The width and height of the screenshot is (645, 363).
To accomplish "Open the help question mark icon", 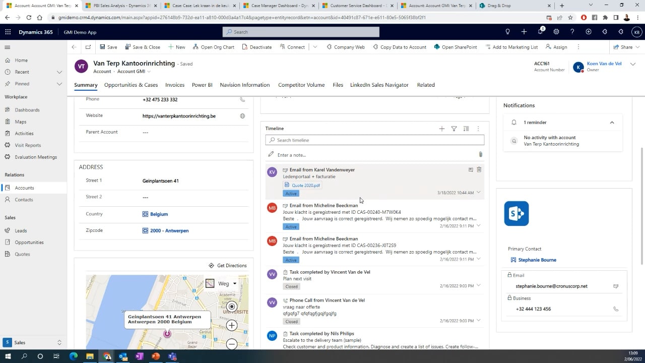I will tap(572, 32).
